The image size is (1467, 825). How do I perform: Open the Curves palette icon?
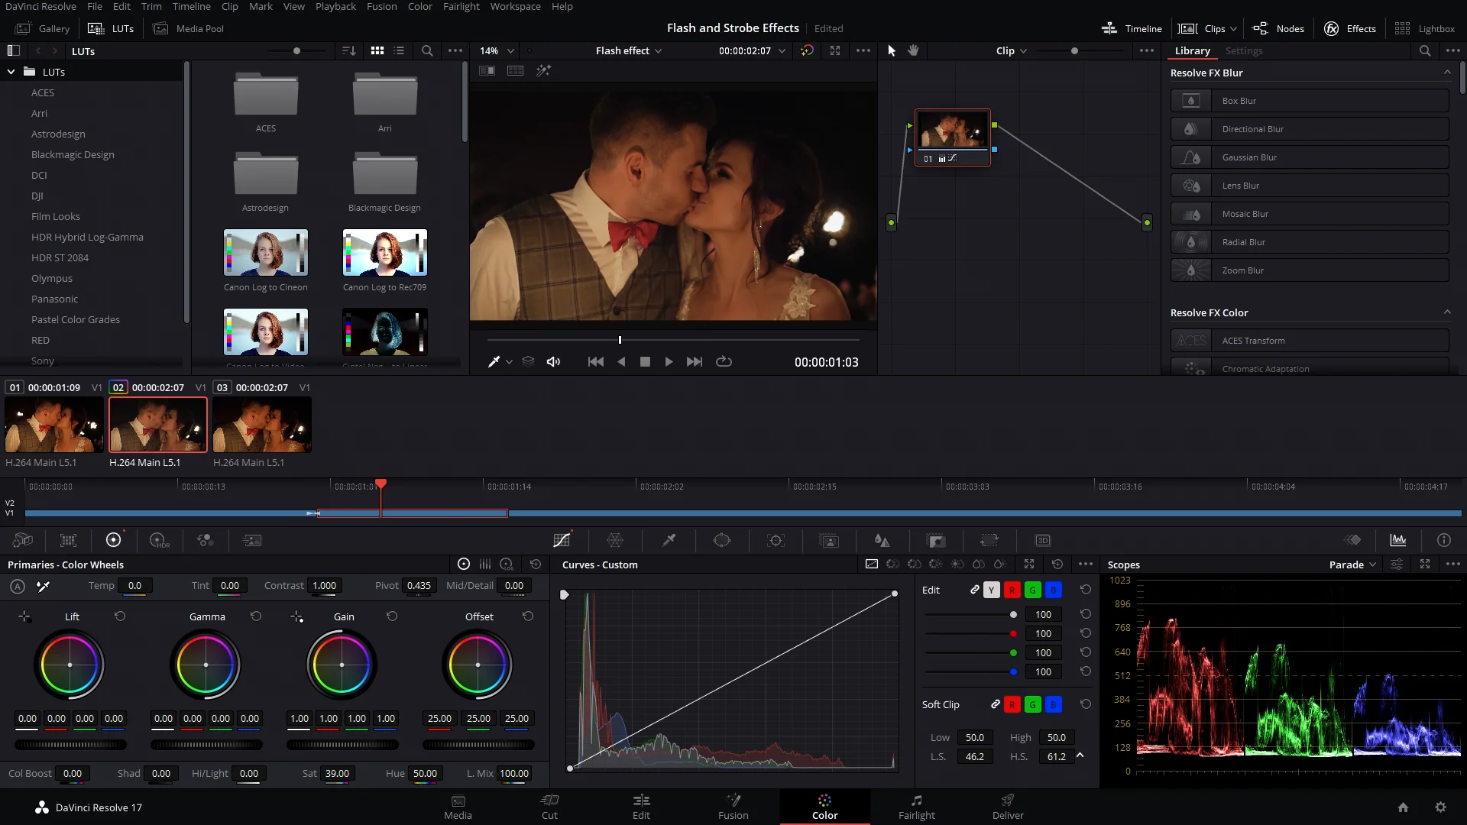(562, 540)
